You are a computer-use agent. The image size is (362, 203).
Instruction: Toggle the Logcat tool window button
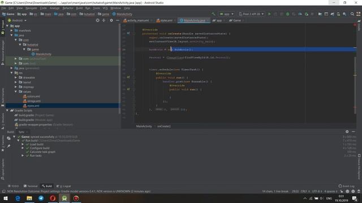64,186
